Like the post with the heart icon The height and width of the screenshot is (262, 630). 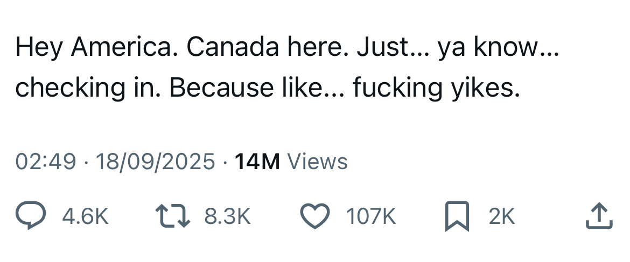tap(314, 217)
